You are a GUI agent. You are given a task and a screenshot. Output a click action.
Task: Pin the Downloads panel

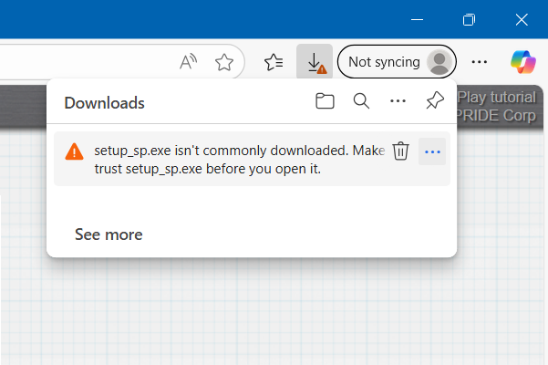(435, 102)
